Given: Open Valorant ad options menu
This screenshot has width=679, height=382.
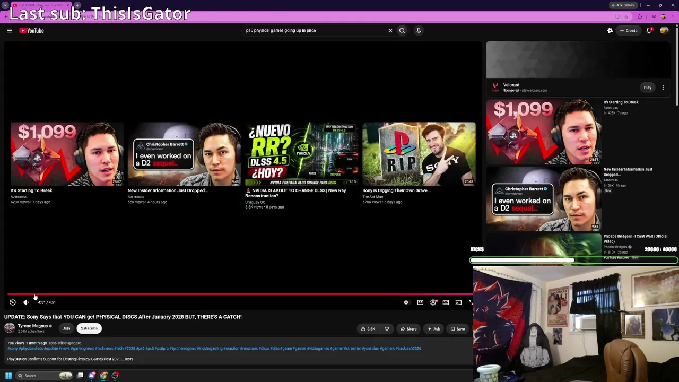Looking at the screenshot, I should click(x=663, y=88).
